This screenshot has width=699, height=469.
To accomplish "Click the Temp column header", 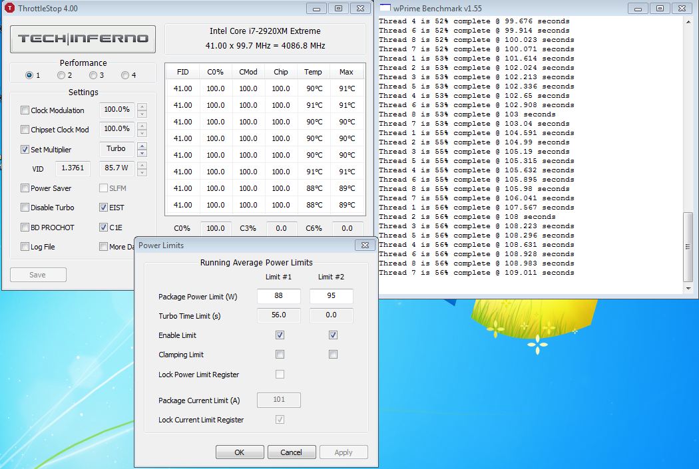I will click(313, 72).
